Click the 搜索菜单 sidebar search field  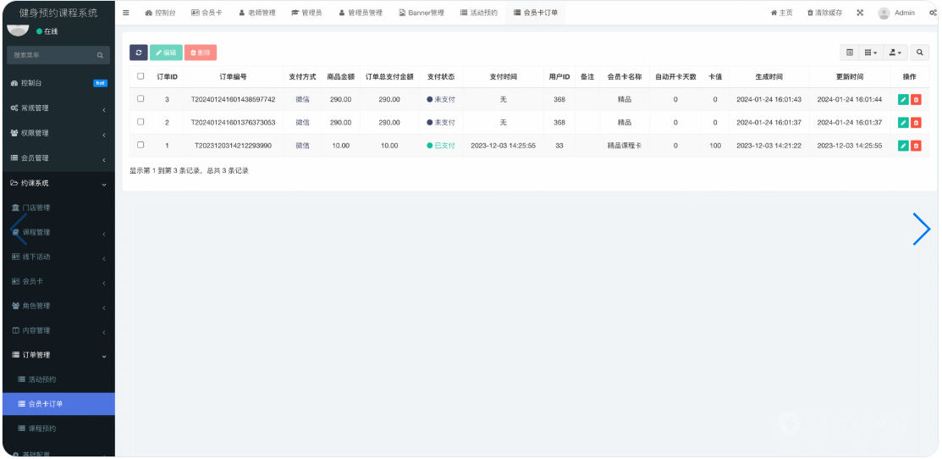coord(52,55)
